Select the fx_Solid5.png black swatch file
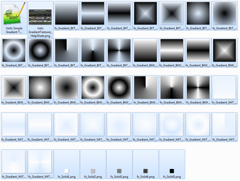 point(172,164)
